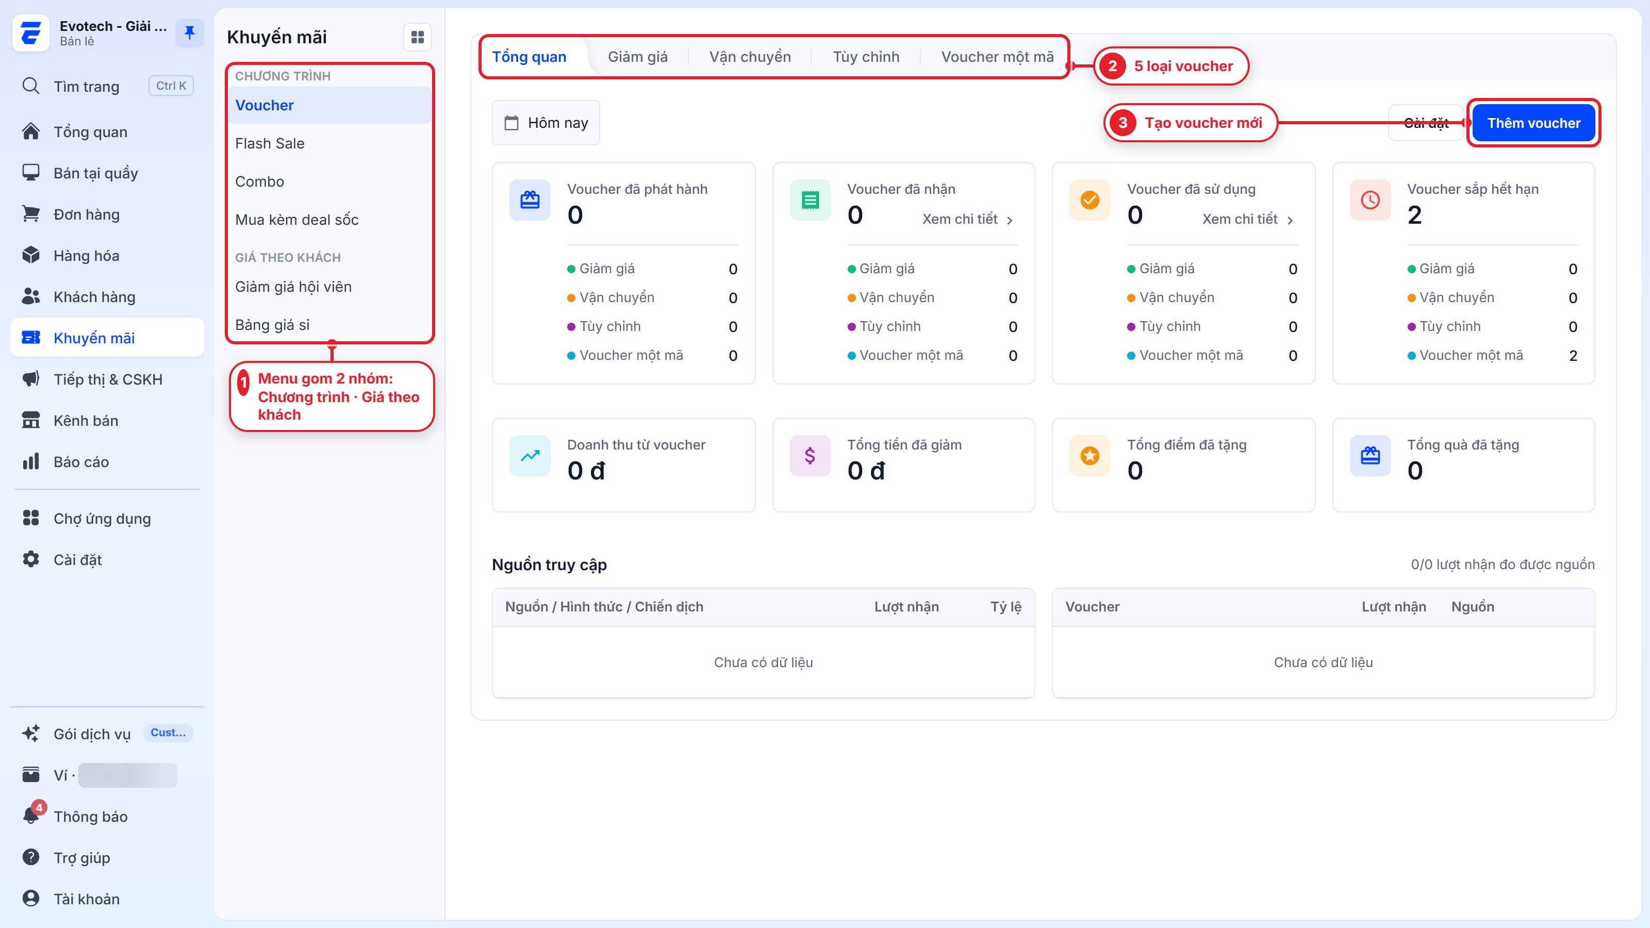Switch to the Voucher một mã tab
1650x928 pixels.
tap(997, 57)
